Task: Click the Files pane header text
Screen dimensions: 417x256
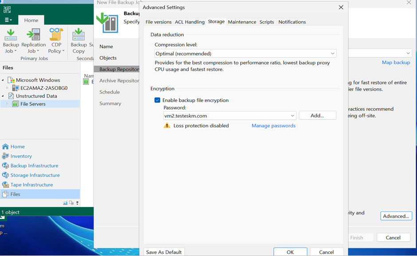Action: coord(8,68)
